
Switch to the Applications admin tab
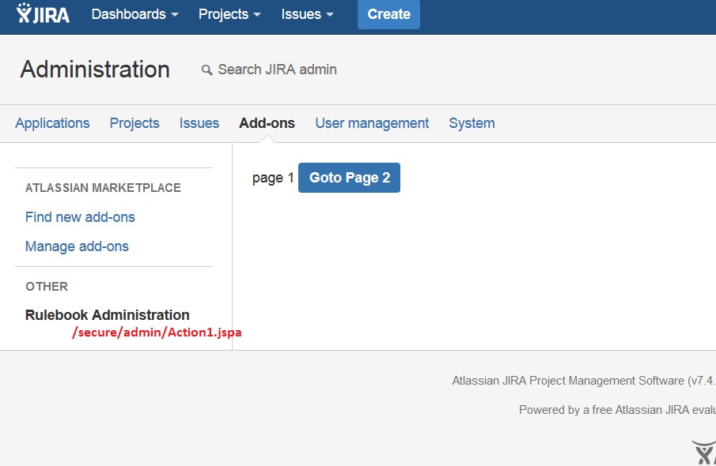point(52,123)
